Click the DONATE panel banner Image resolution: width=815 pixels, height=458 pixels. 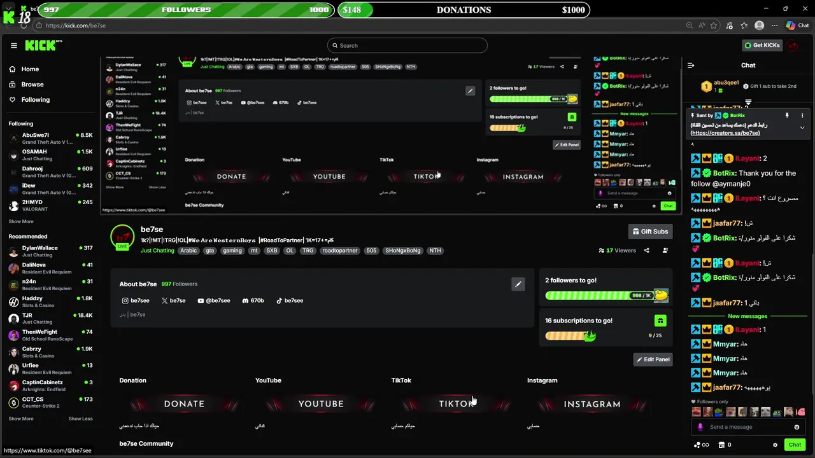[x=184, y=404]
